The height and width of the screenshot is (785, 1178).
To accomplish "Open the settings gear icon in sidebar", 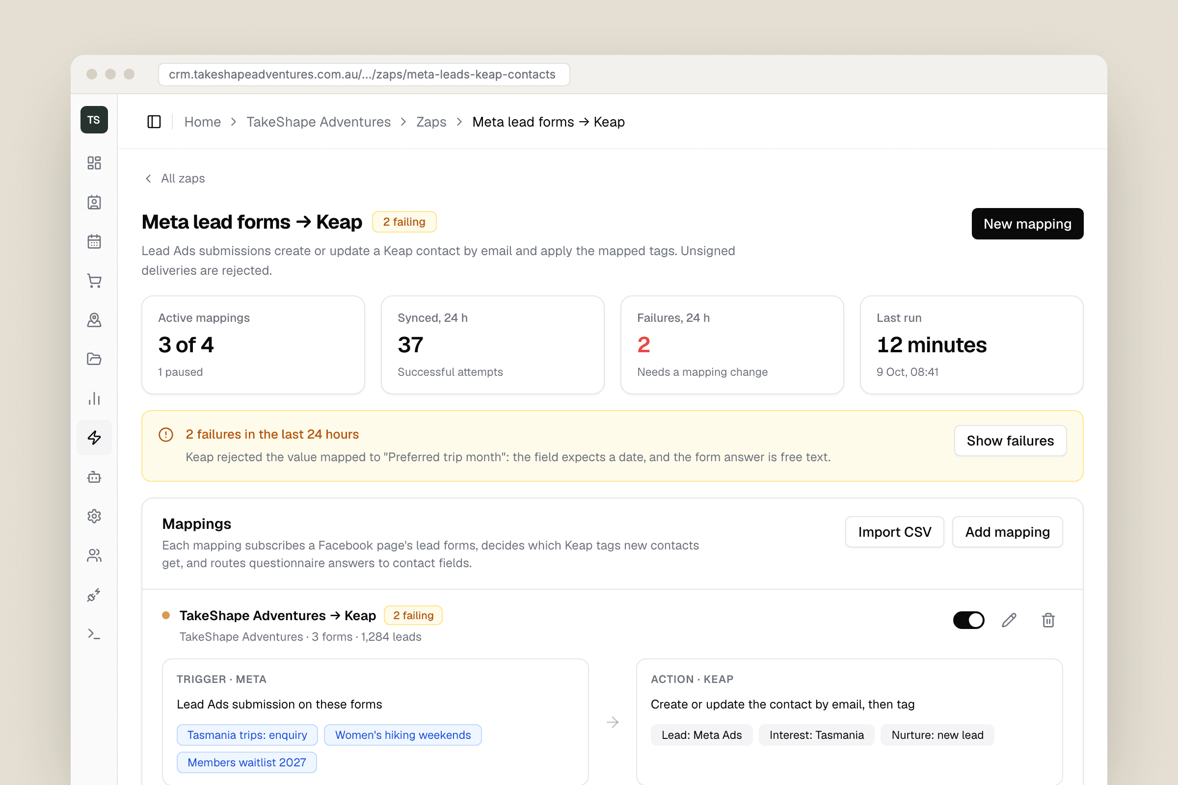I will pyautogui.click(x=94, y=516).
